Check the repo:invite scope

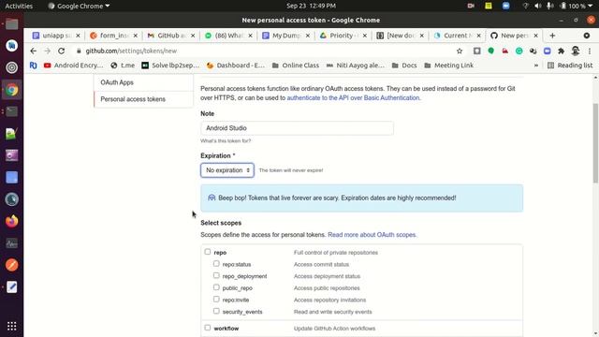216,300
